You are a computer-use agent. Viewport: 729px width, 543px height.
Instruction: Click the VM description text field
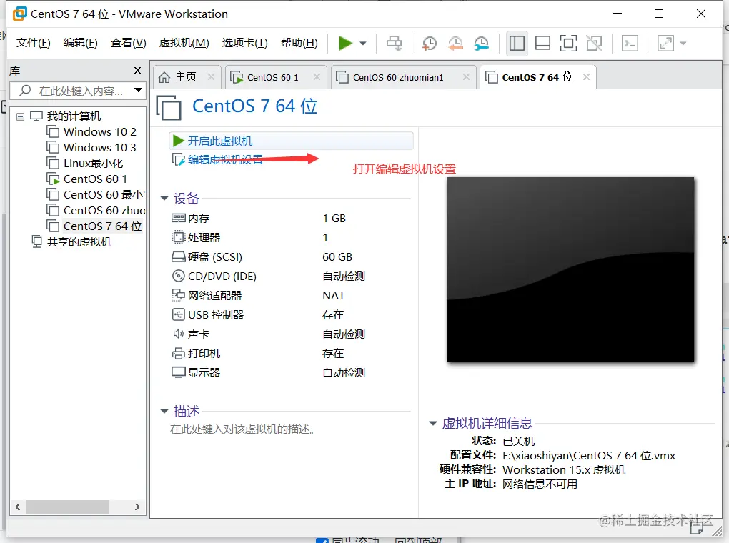click(x=243, y=429)
